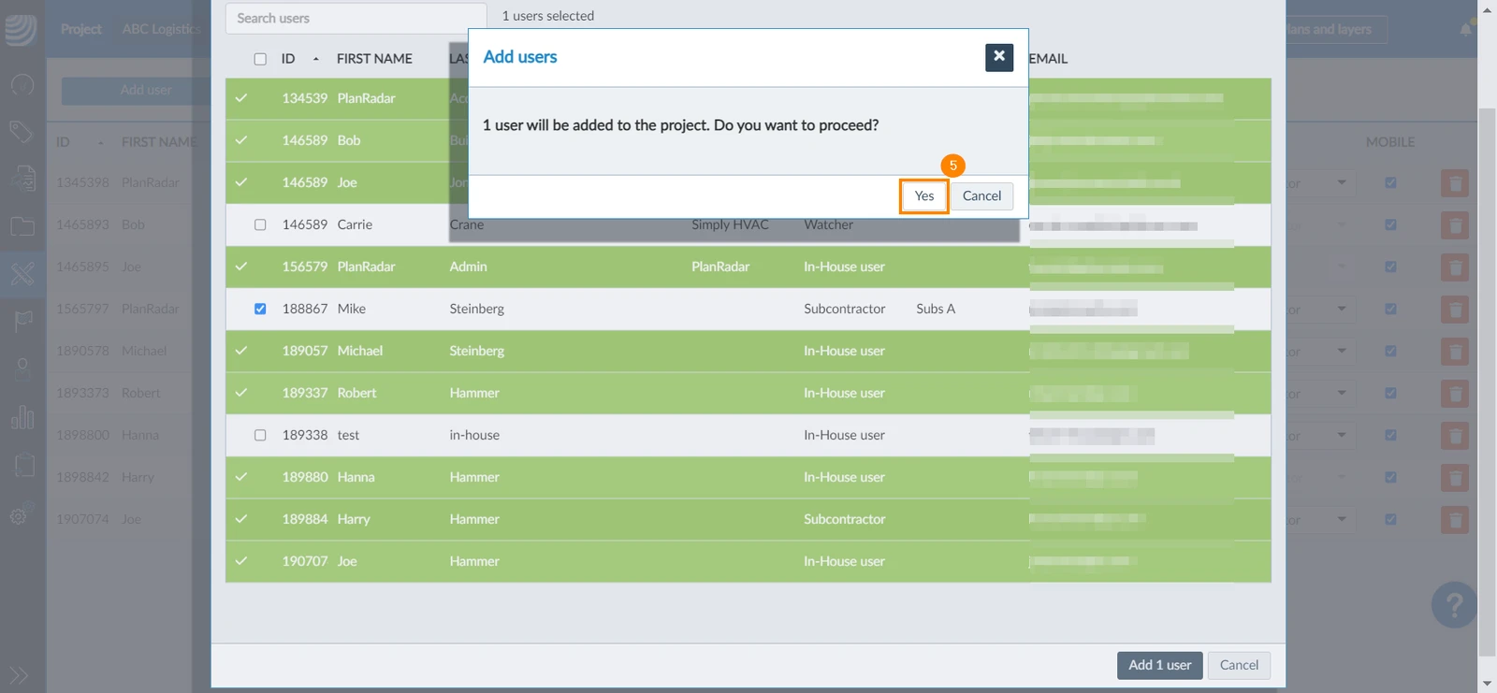Open role dropdown arrow in first row

[1342, 182]
